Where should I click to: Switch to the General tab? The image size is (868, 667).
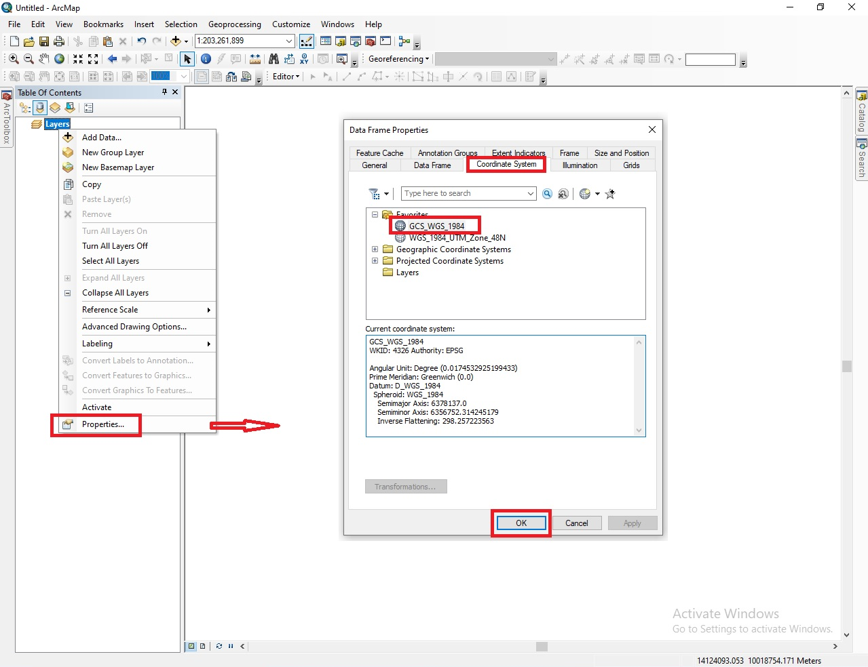click(x=375, y=165)
